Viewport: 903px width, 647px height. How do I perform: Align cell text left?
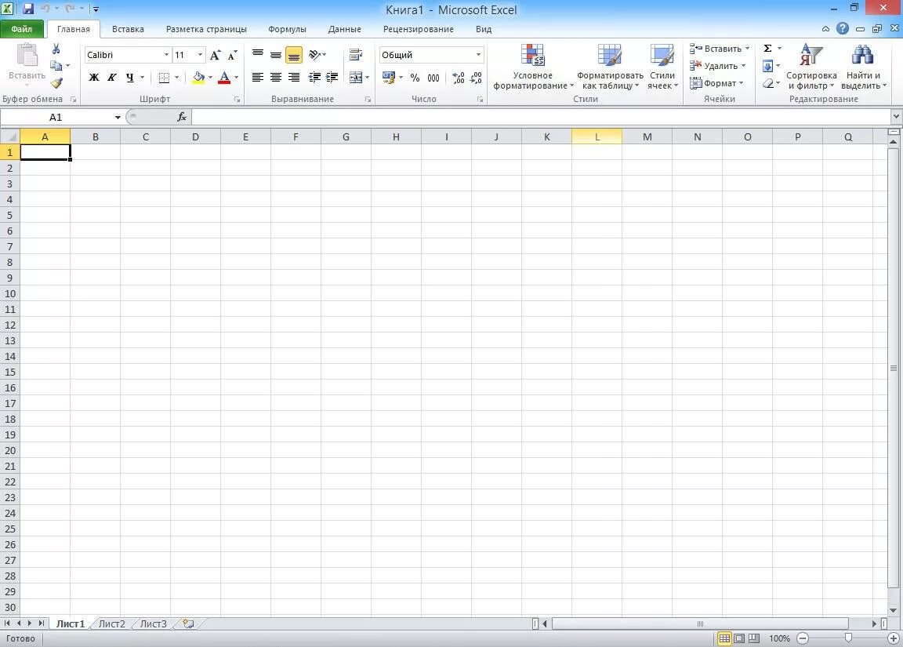point(257,77)
